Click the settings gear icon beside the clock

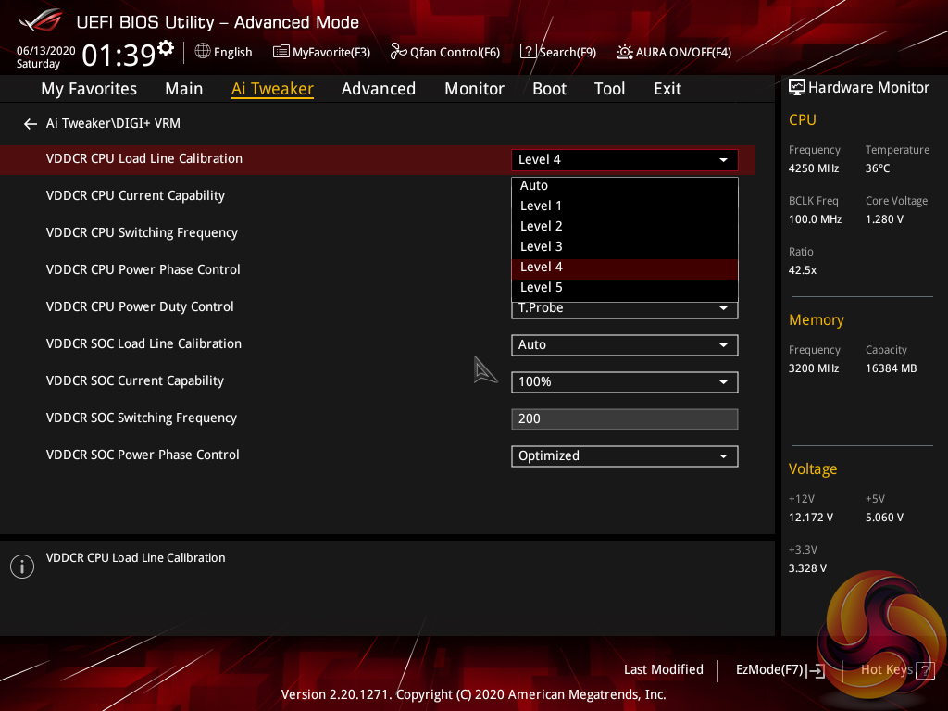click(166, 48)
